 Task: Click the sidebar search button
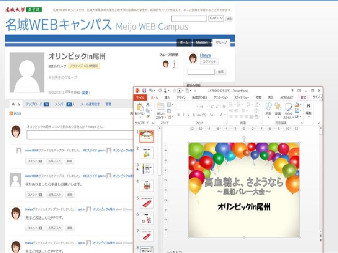point(221,72)
